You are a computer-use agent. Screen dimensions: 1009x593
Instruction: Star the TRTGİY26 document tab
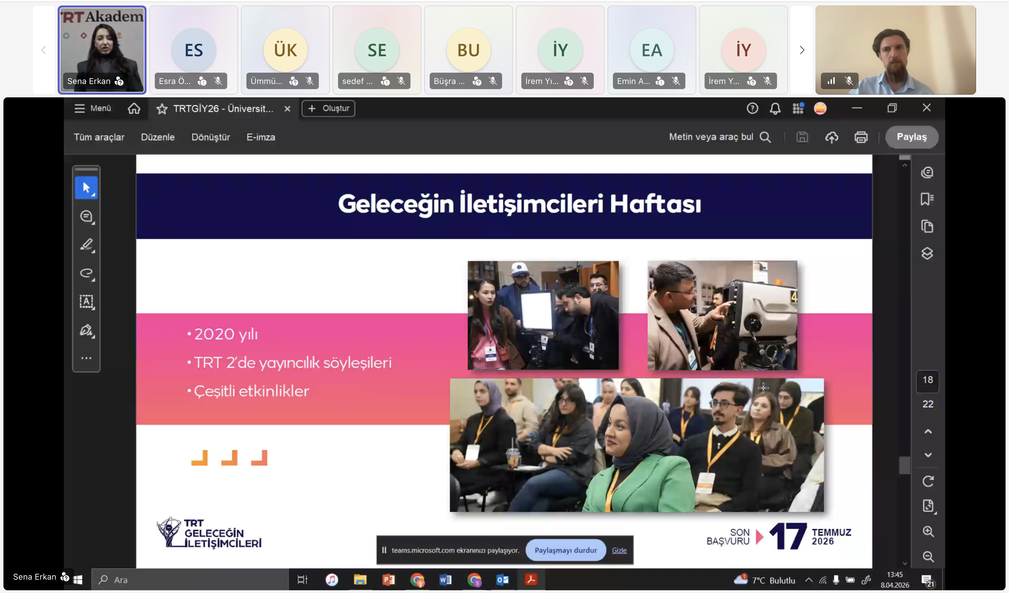(x=162, y=109)
